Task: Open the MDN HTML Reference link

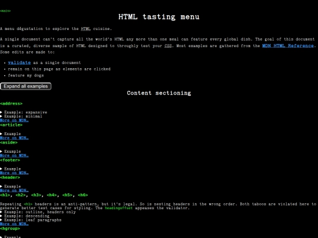Action: tap(288, 46)
